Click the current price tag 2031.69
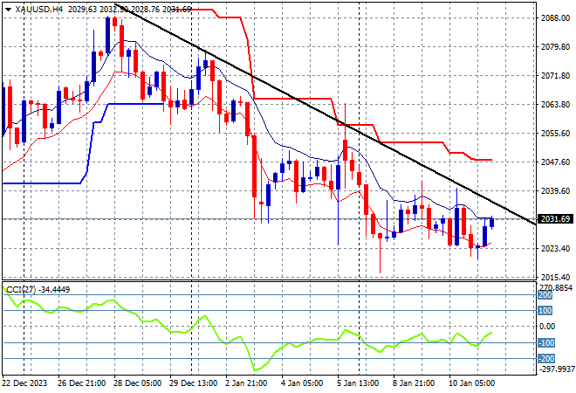The height and width of the screenshot is (393, 576). (554, 218)
